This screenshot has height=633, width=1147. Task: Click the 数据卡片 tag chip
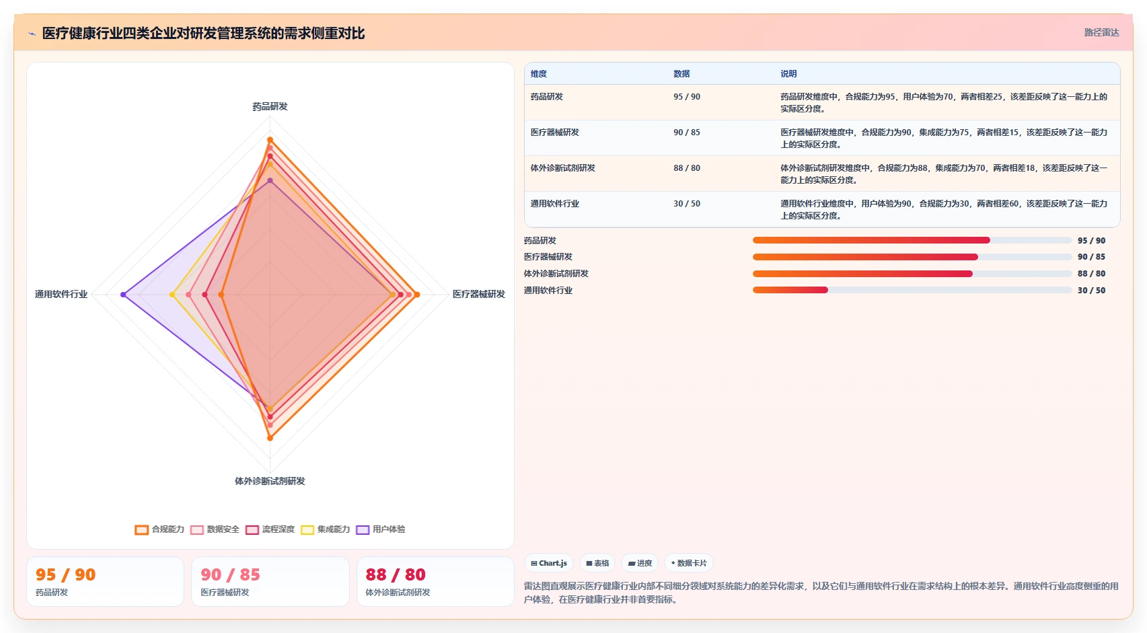coord(689,563)
